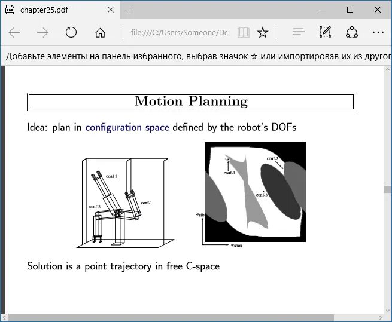Click 'conf-3' label in robot diagram

111,176
